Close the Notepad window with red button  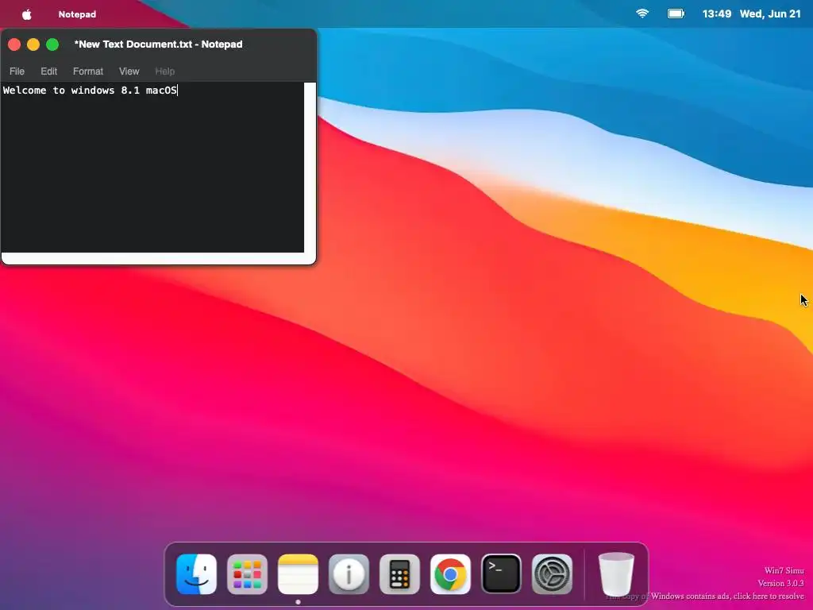click(x=14, y=44)
